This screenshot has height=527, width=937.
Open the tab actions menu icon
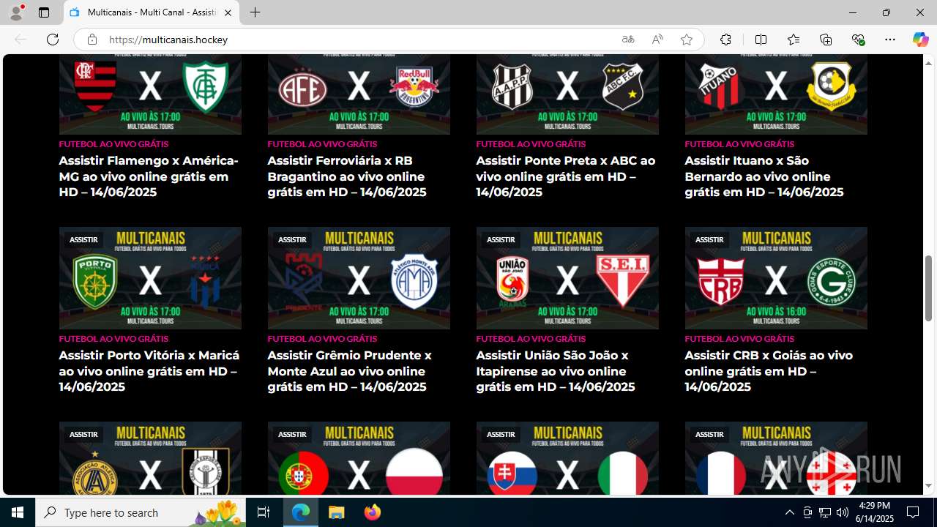(x=44, y=12)
